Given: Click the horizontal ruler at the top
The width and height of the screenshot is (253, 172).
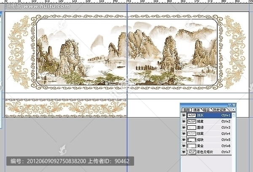Looking at the screenshot, I should [126, 2].
